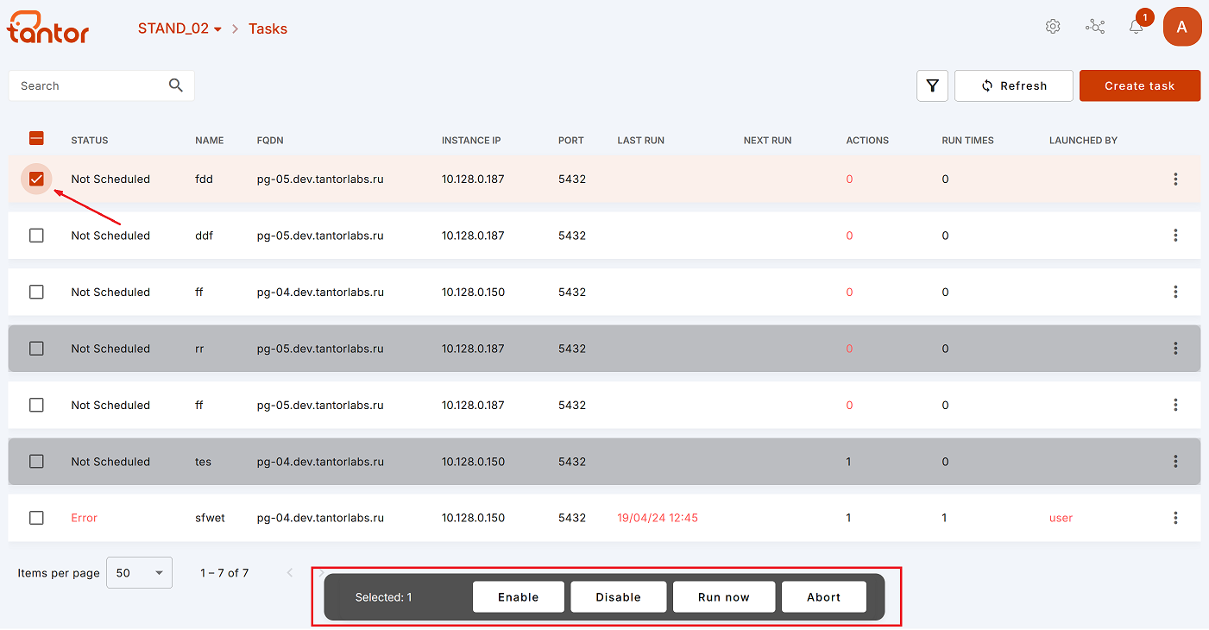
Task: Click the Tantor logo
Action: [x=48, y=27]
